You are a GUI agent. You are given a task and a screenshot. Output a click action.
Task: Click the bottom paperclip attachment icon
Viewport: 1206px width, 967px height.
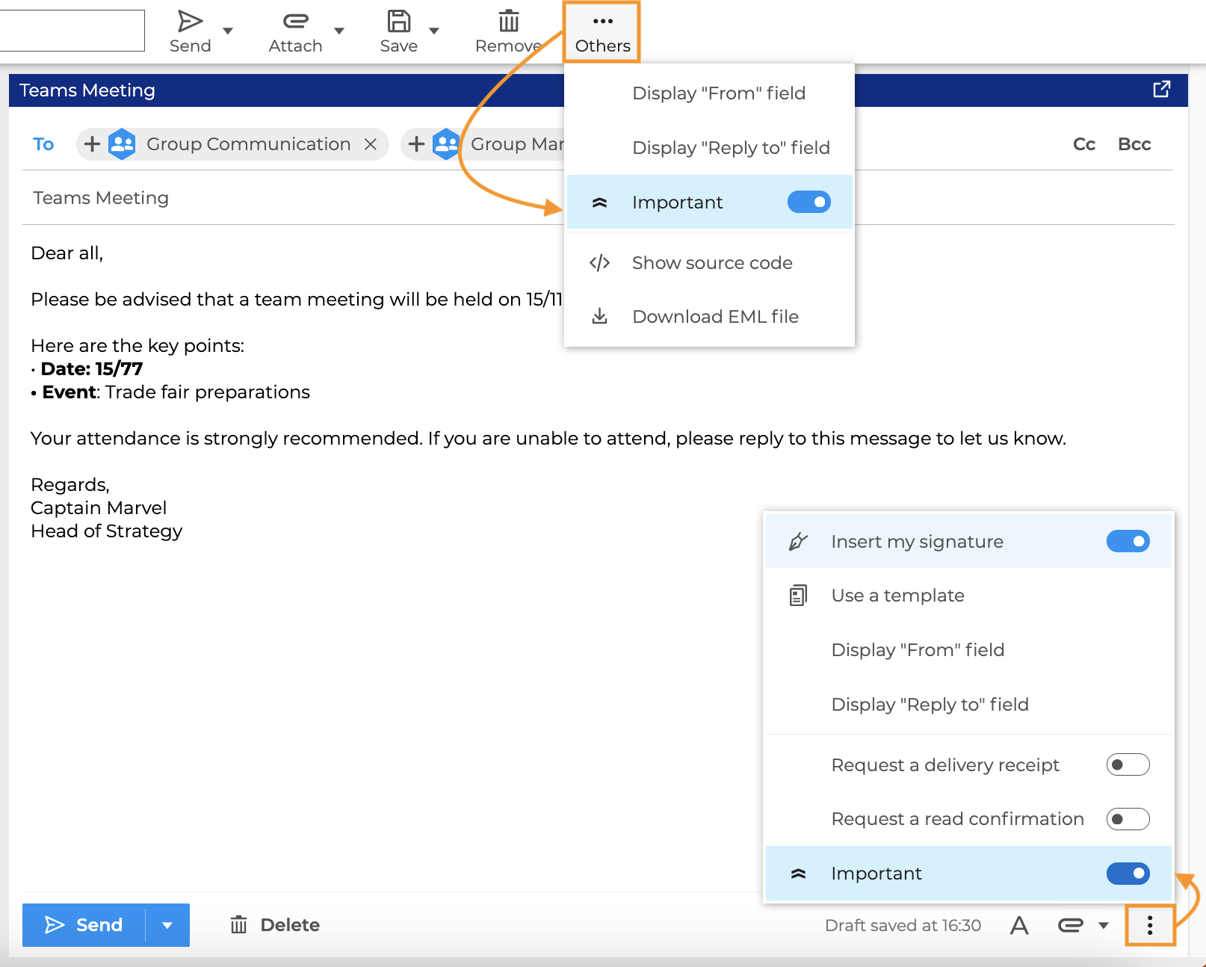[x=1070, y=926]
